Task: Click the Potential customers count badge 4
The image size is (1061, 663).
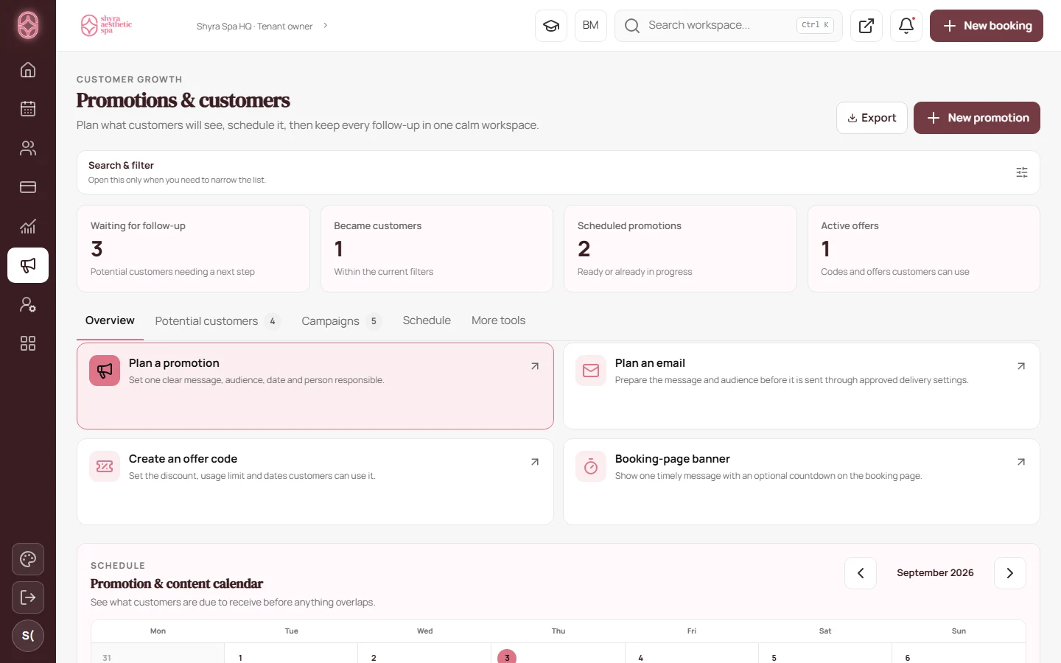Action: tap(273, 321)
